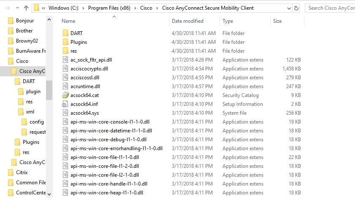Open recent locations chevron next to back arrow
355x202 pixels.
(17, 8)
